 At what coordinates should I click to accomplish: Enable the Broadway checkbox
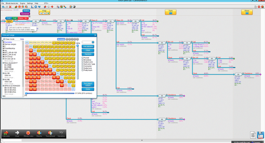(x=83, y=60)
